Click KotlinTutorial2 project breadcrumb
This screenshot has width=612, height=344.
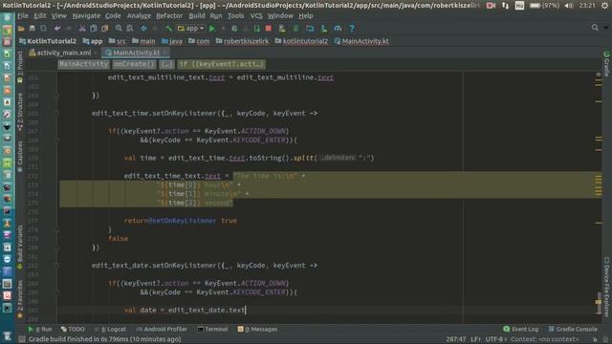click(x=48, y=41)
